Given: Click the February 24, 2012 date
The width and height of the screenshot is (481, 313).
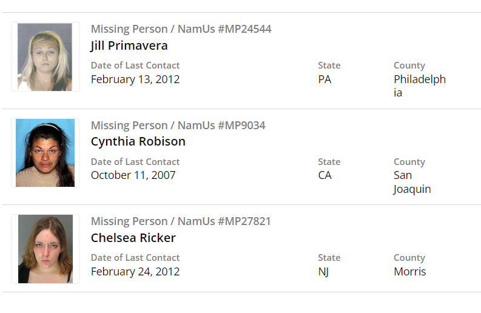Looking at the screenshot, I should click(135, 271).
